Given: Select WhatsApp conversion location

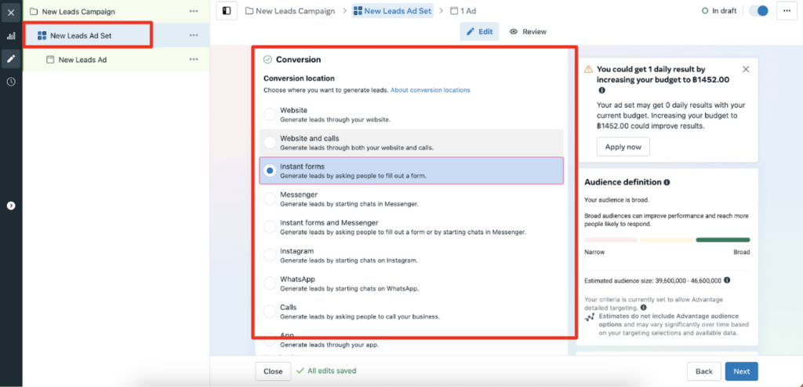Looking at the screenshot, I should 411,283.
